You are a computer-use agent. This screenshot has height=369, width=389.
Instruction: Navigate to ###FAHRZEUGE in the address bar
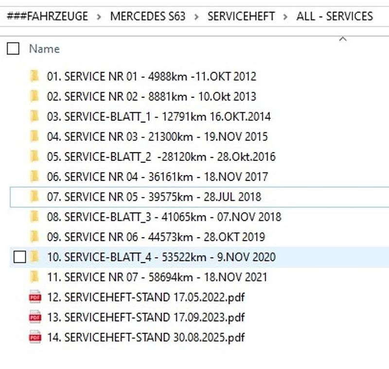pos(47,17)
